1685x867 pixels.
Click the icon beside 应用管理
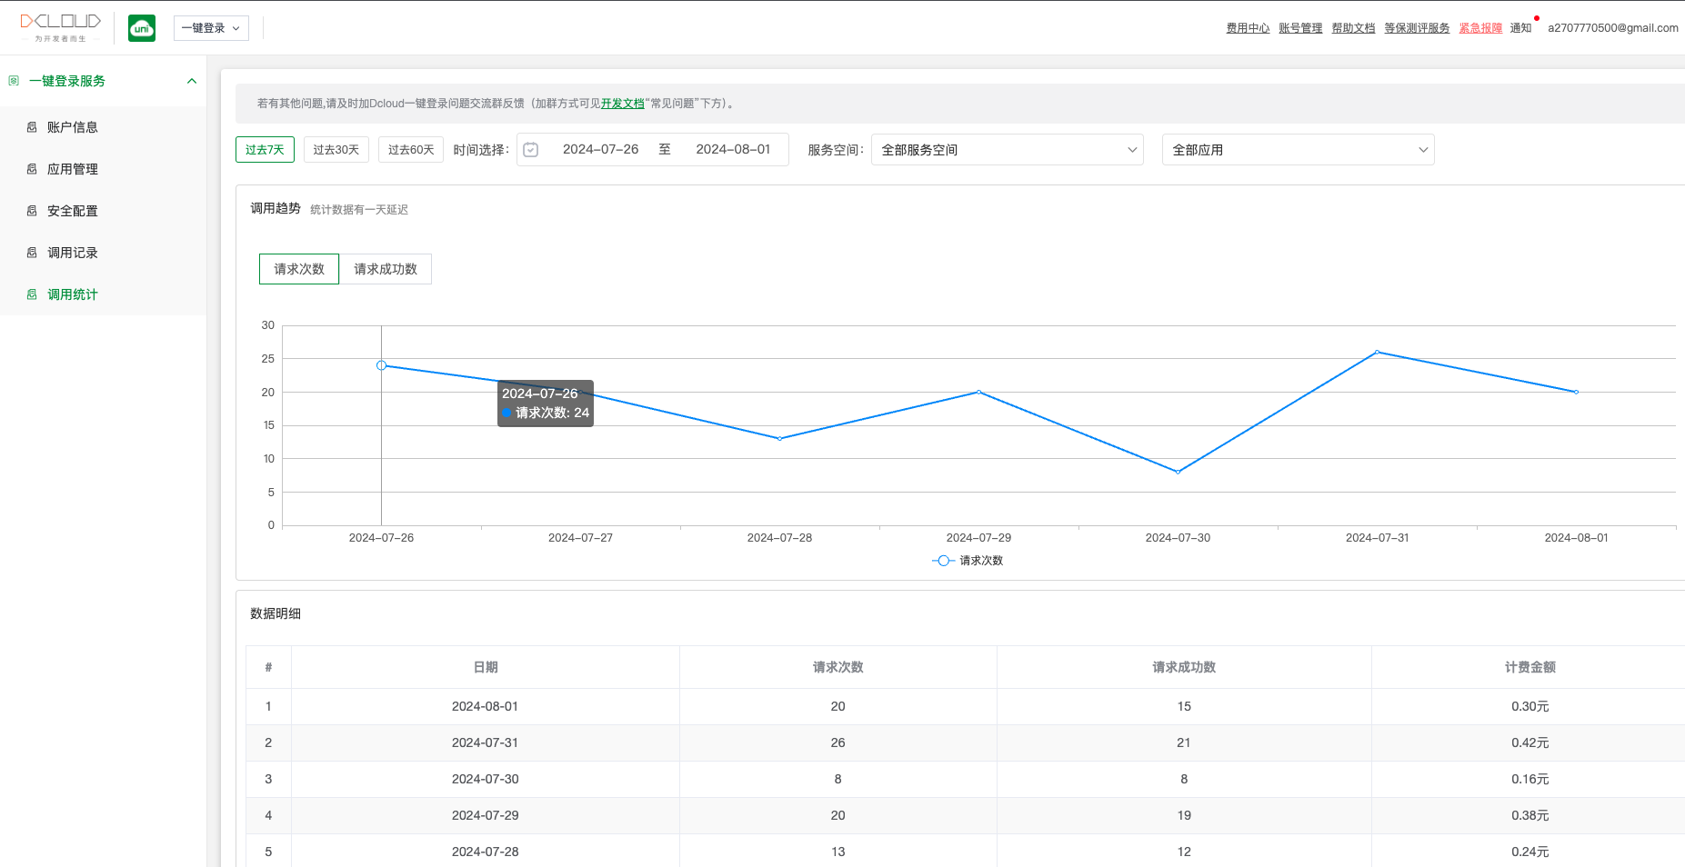[32, 169]
